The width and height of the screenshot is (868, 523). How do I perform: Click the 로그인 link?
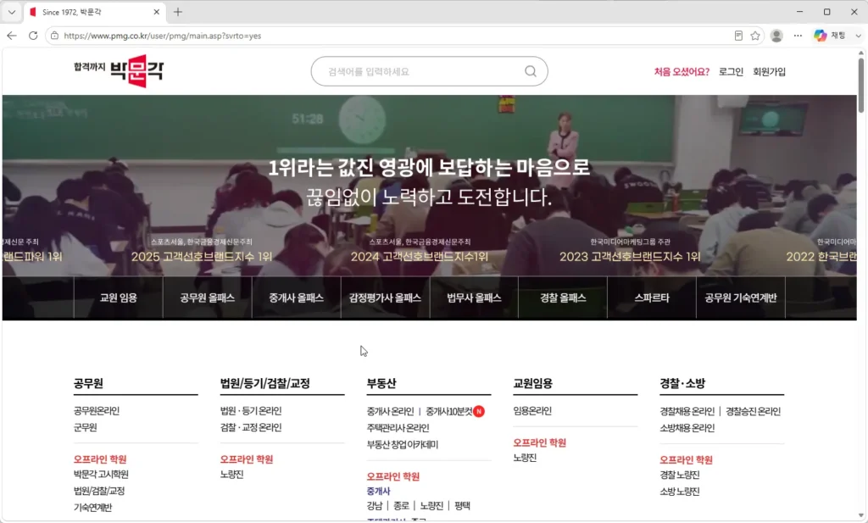pos(731,71)
